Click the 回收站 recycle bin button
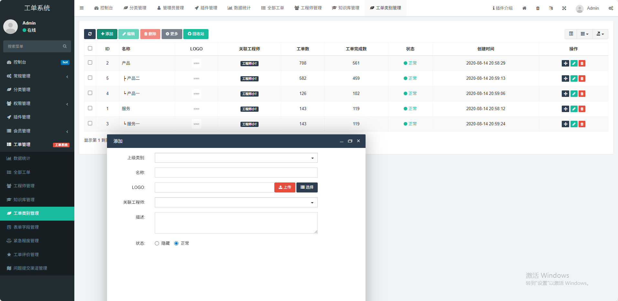 pos(196,34)
